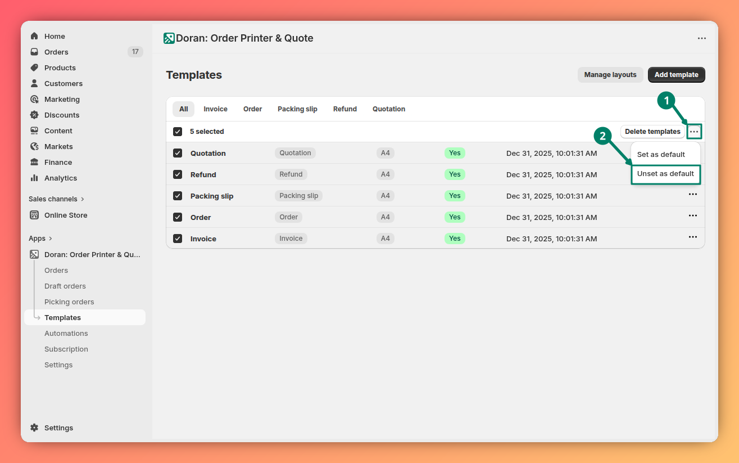
Task: Click the Products tag icon
Action: click(x=34, y=68)
